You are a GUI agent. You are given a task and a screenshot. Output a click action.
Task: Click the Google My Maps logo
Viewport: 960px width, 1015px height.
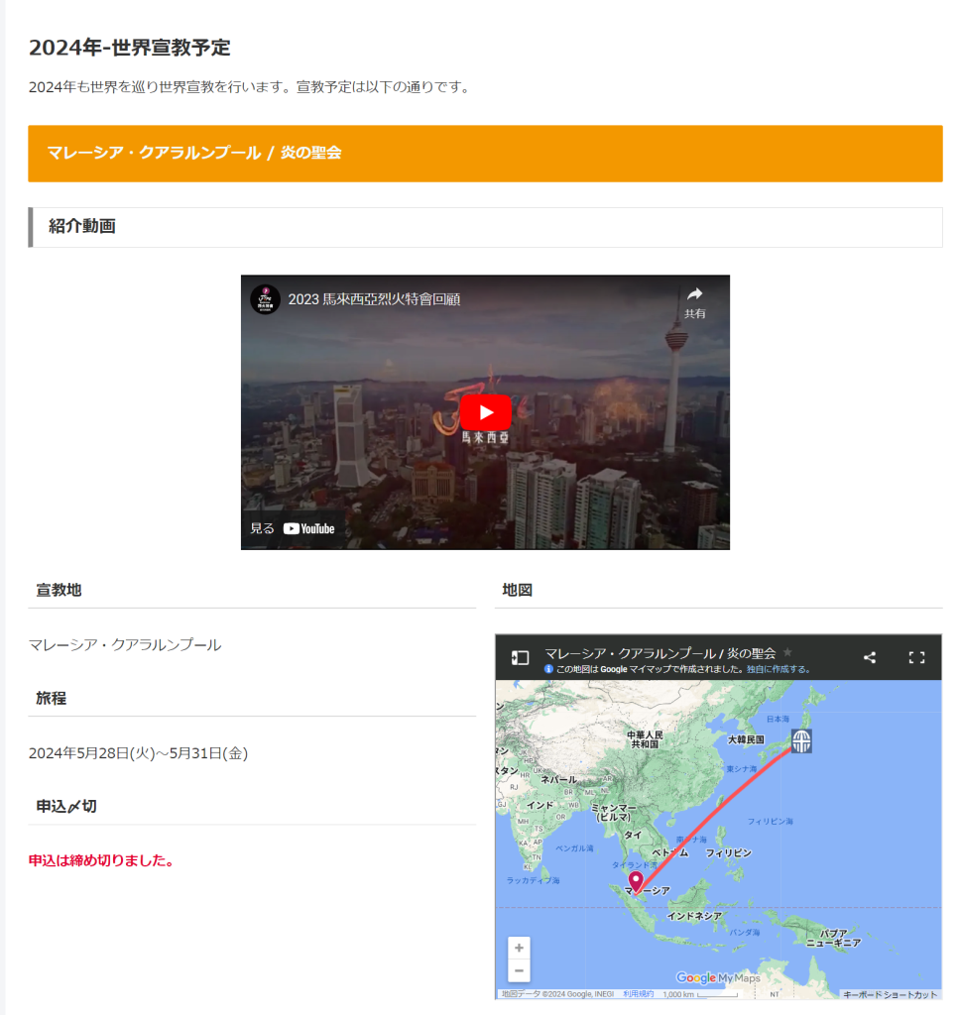click(718, 977)
